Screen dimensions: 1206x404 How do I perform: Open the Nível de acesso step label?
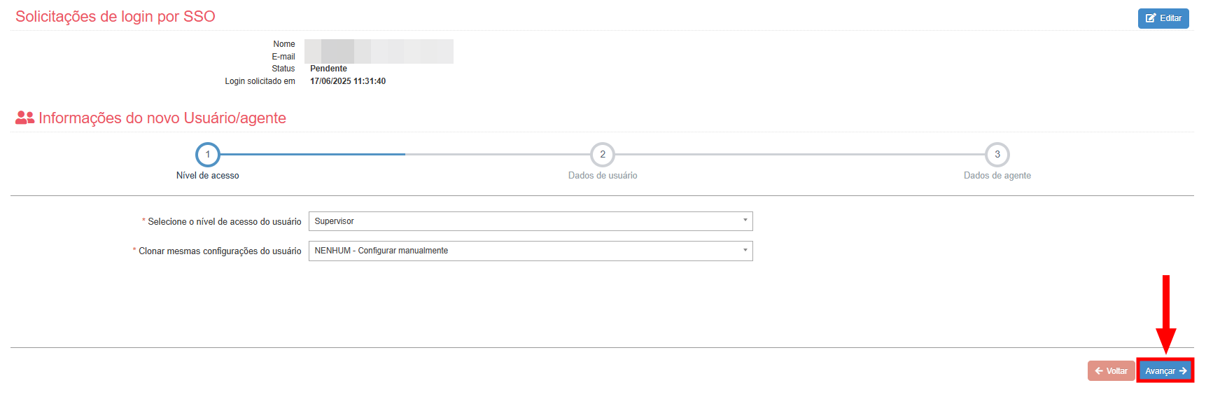coord(208,176)
